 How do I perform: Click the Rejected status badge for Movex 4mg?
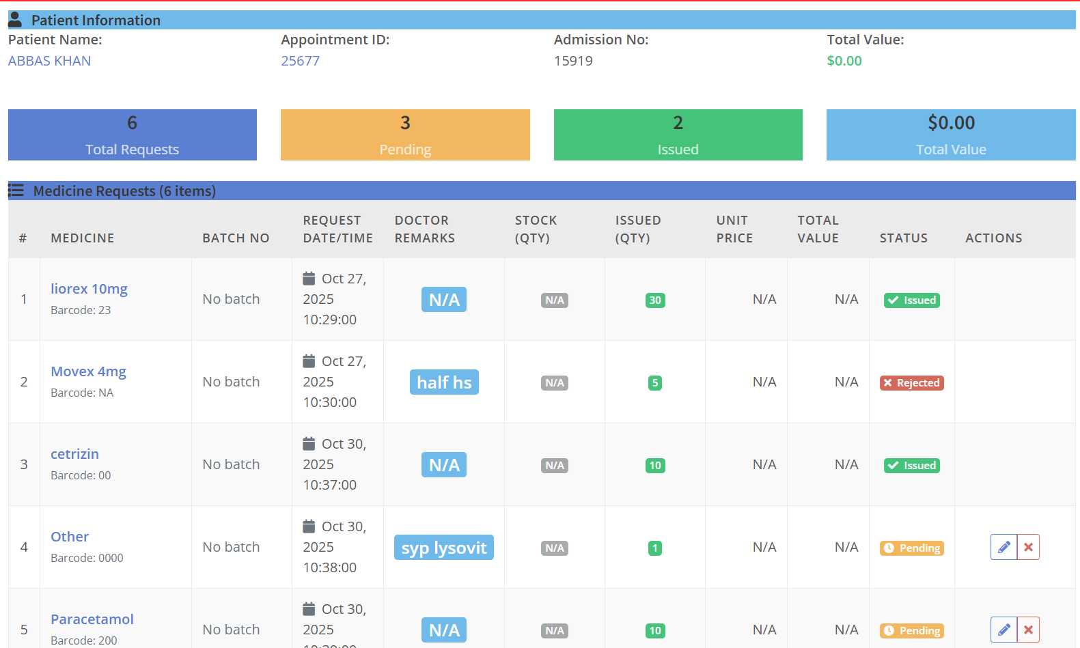912,383
